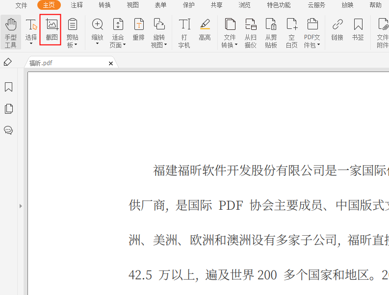The height and width of the screenshot is (295, 389).
Task: Click text line starting 洲、美洲、欧洲
Action: coord(259,240)
